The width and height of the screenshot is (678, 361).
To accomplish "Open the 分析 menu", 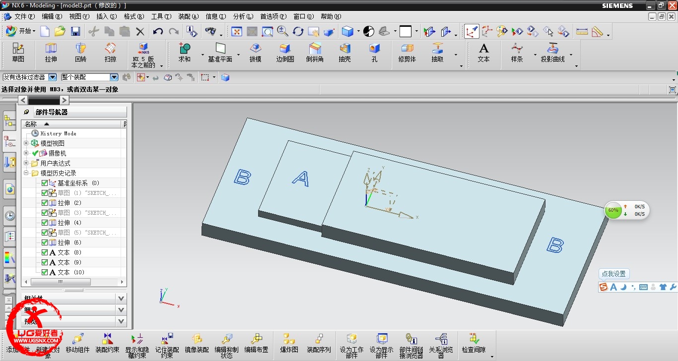I will (243, 16).
